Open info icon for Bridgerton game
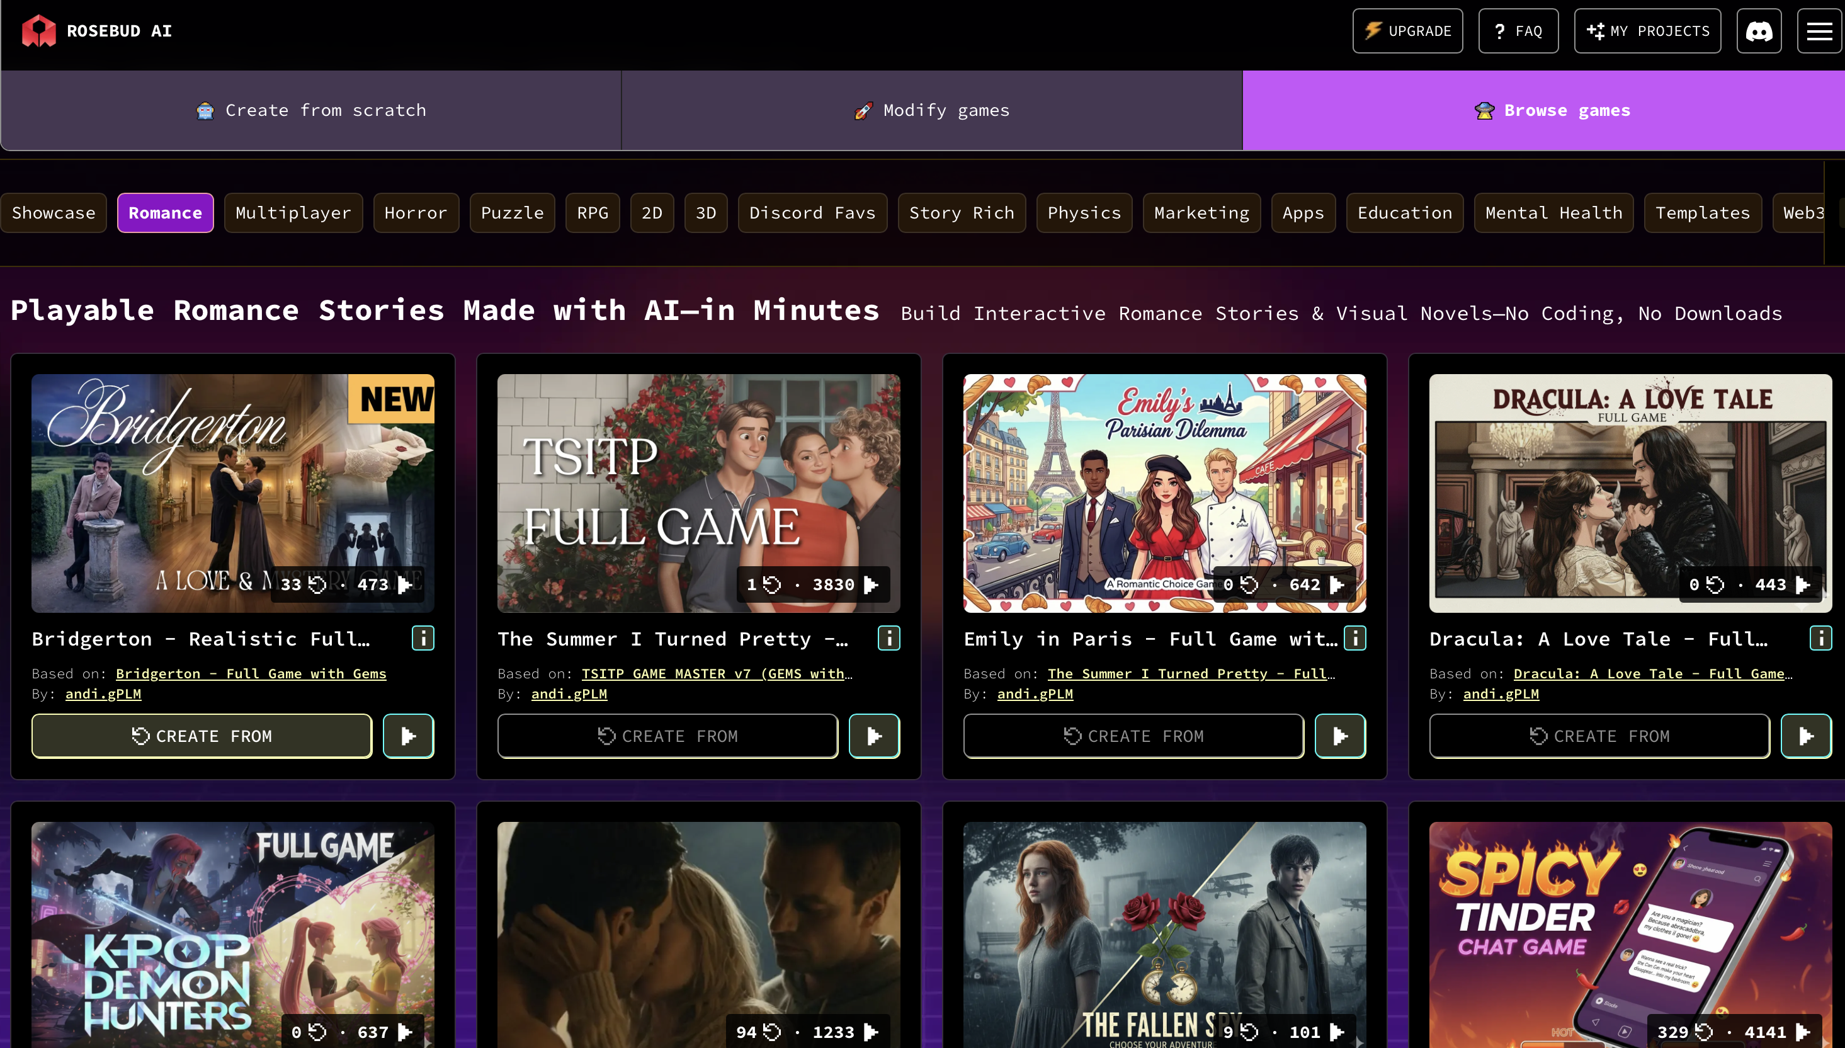Image resolution: width=1845 pixels, height=1048 pixels. pos(423,638)
